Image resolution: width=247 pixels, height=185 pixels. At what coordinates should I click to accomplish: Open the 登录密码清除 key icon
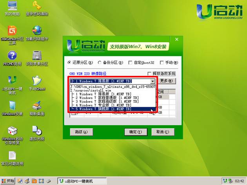37,7
